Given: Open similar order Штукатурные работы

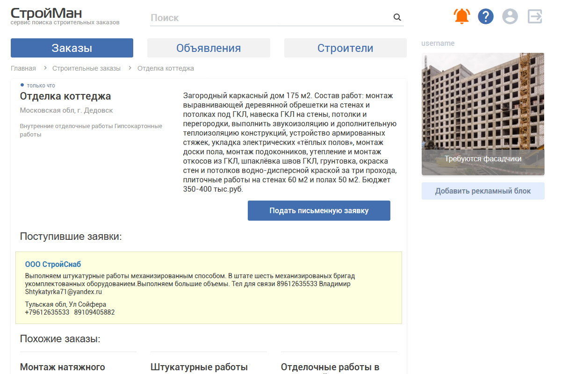Looking at the screenshot, I should pos(199,367).
